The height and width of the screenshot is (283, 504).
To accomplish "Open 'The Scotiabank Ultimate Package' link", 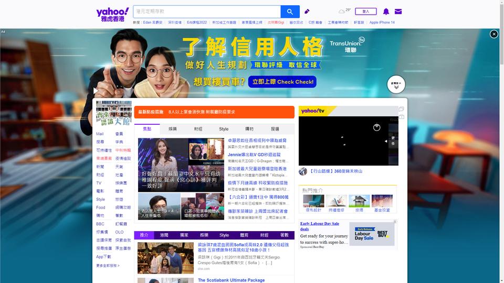I will point(231,280).
